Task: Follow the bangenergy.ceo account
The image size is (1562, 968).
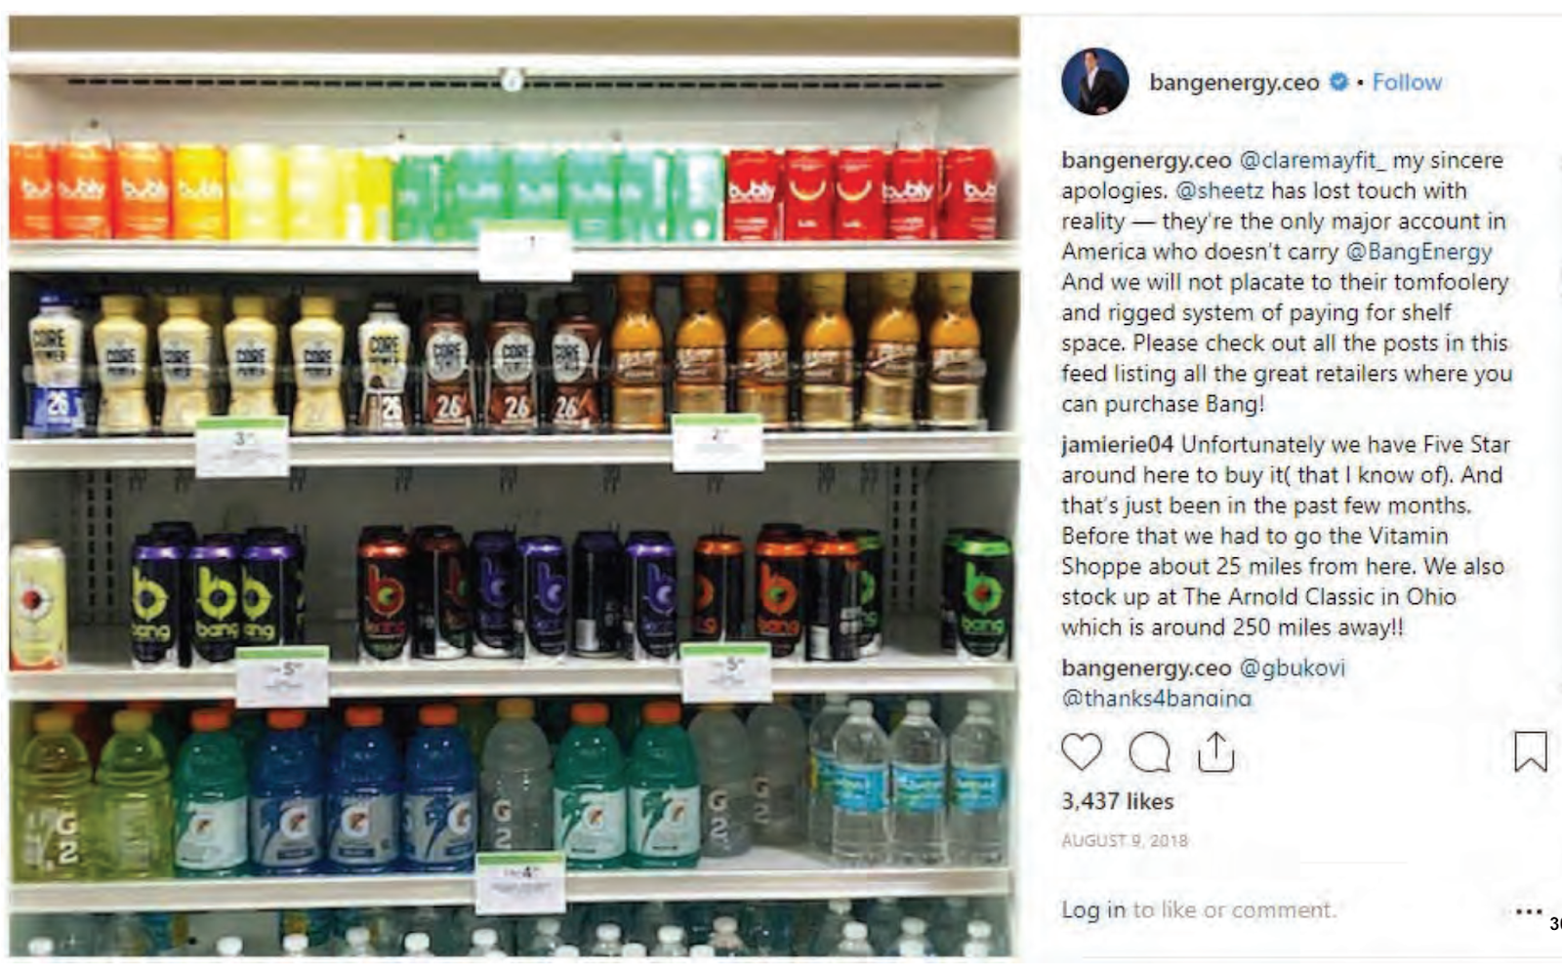Action: pyautogui.click(x=1406, y=82)
